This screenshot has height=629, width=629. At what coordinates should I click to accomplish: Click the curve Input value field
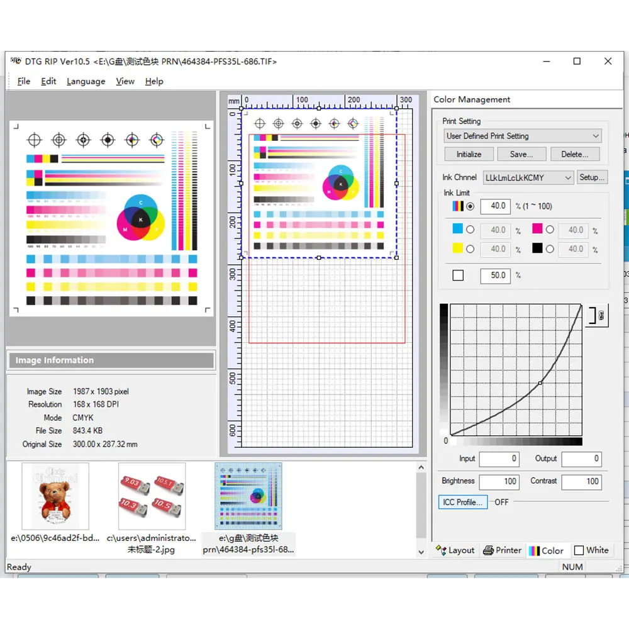coord(499,459)
